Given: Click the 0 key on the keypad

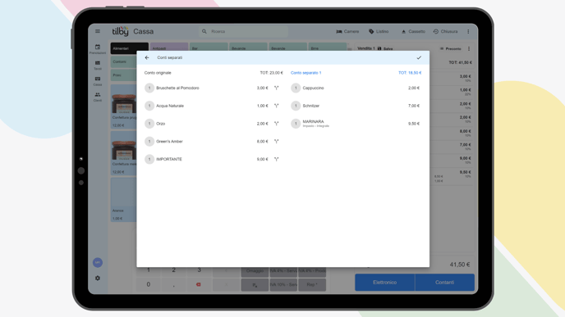Looking at the screenshot, I should point(149,284).
